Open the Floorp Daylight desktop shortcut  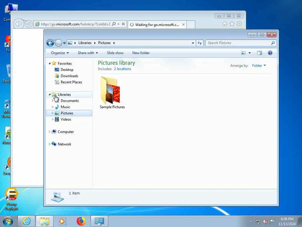point(12,199)
